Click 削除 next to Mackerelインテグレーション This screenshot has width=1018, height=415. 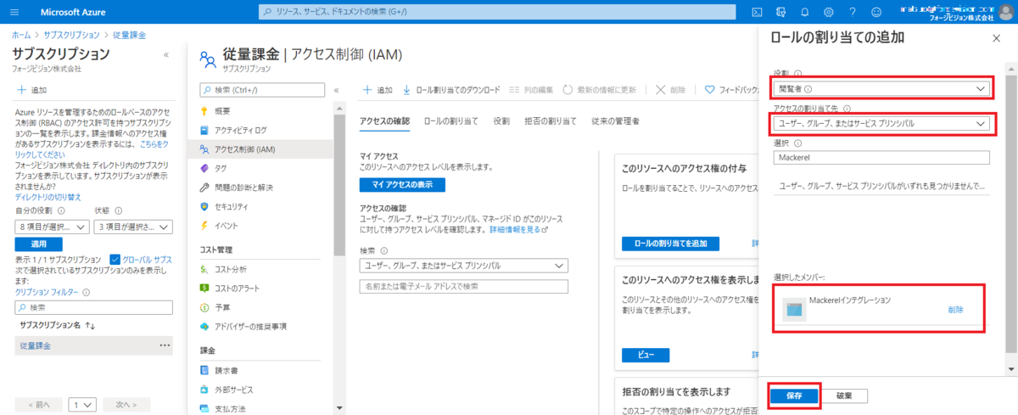pyautogui.click(x=956, y=310)
